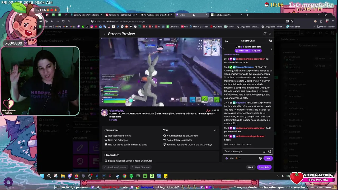Open Steam from taskbar
Viewport: 338px width, 190px height.
click(x=118, y=176)
